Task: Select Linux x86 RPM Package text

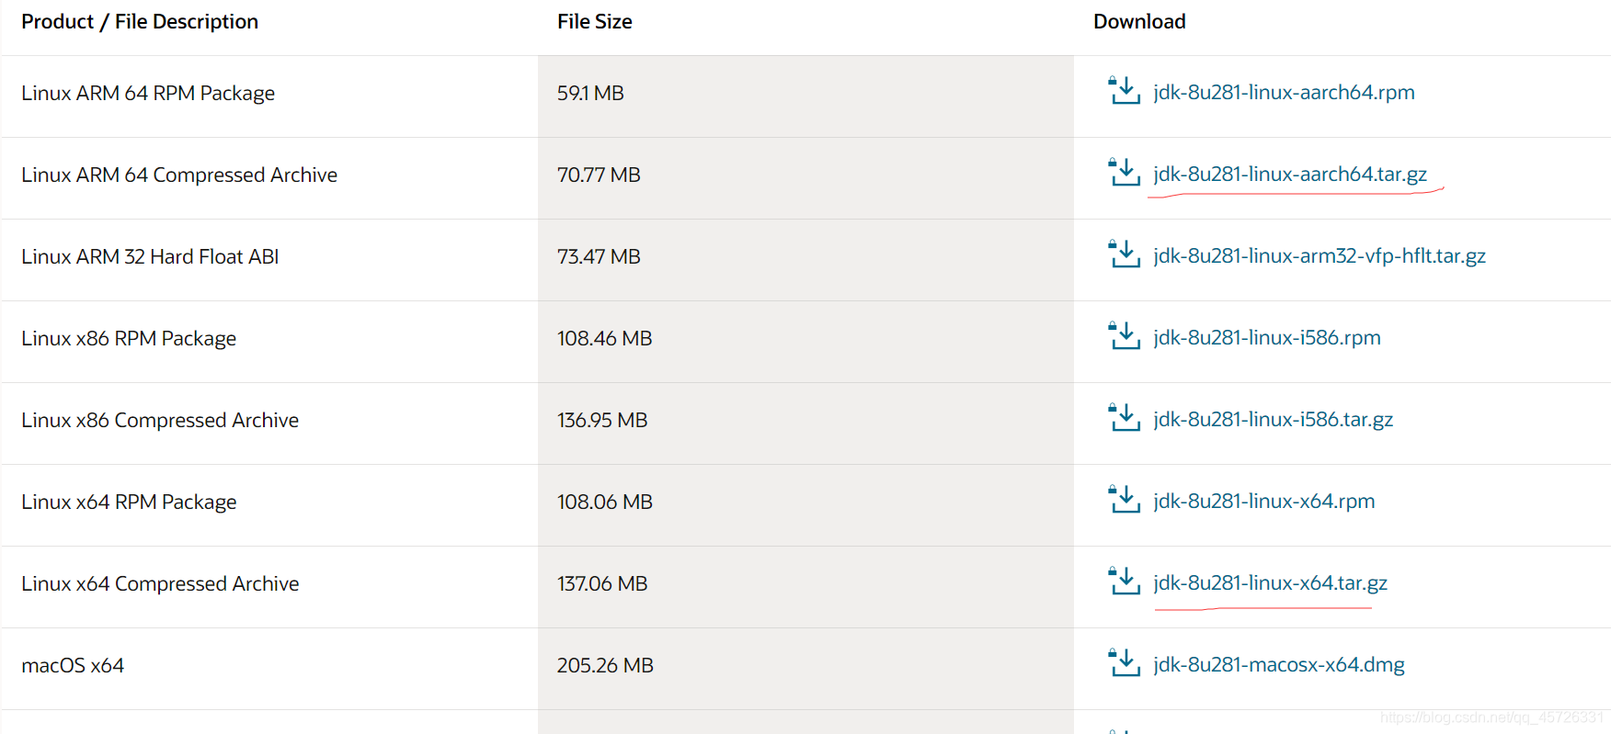Action: click(129, 339)
